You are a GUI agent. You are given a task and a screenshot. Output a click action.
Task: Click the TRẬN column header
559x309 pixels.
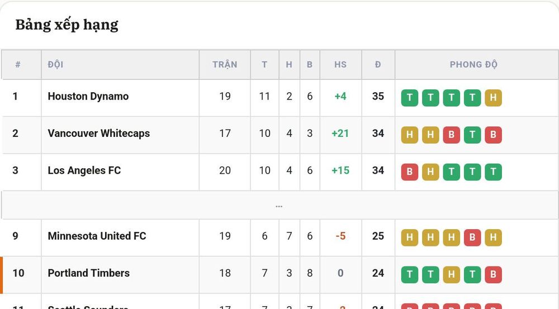point(225,64)
